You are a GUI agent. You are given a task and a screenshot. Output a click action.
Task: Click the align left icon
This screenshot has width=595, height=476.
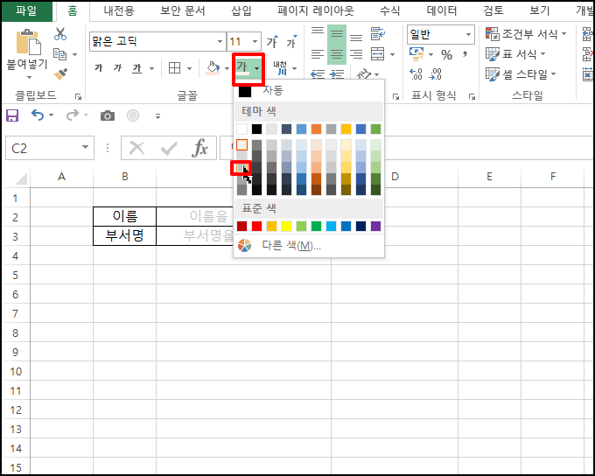point(318,54)
